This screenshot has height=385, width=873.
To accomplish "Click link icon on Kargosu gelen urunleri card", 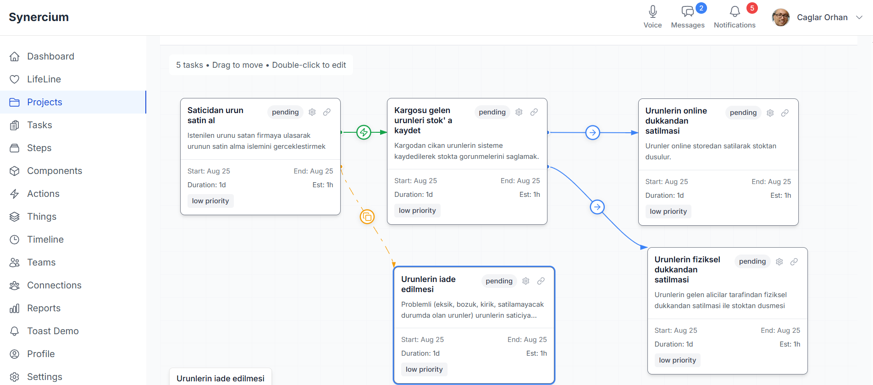I will coord(534,112).
